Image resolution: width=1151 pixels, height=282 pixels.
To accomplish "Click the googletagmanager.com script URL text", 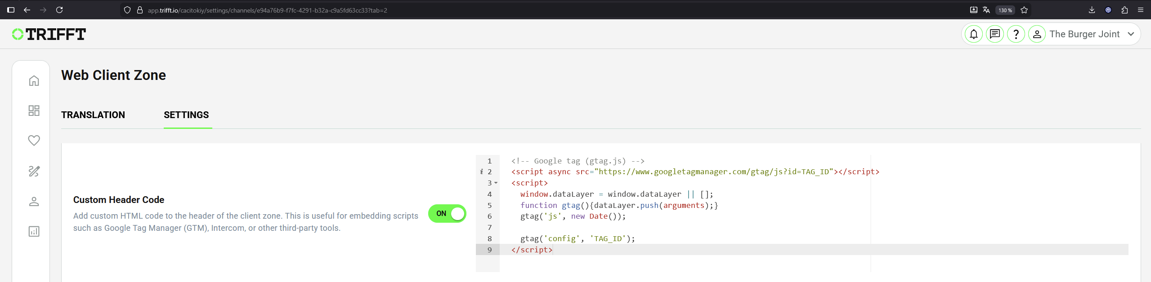I will tap(714, 172).
